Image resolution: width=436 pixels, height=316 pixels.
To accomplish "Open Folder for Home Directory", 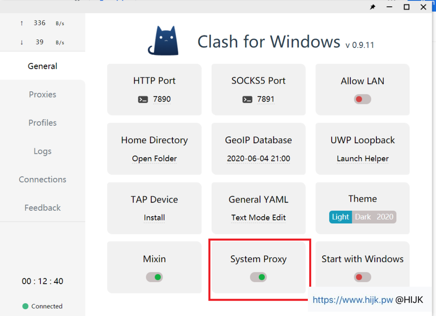I will 154,159.
